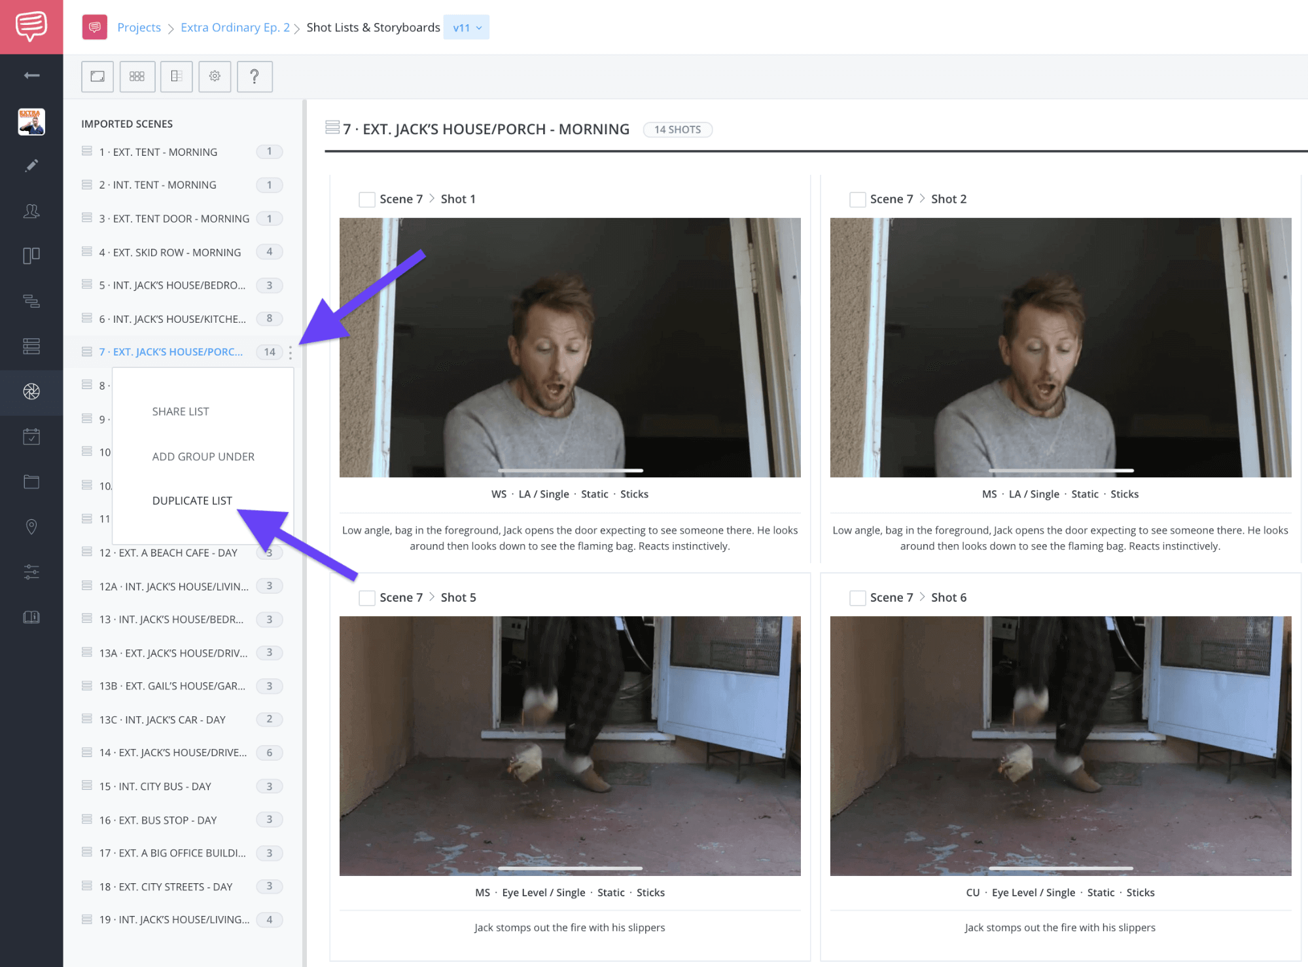Open the Extra Ordinary project thumbnail
The image size is (1308, 967).
point(31,122)
